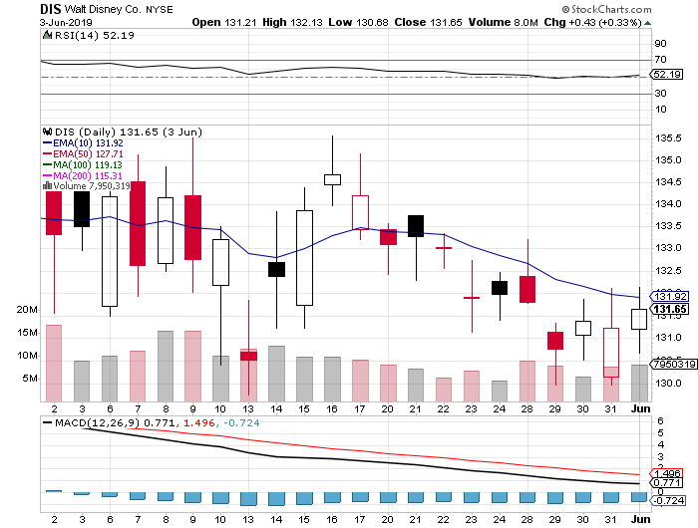The width and height of the screenshot is (698, 528).
Task: Click the RSI(14) 52.19 legend text
Action: coord(95,35)
